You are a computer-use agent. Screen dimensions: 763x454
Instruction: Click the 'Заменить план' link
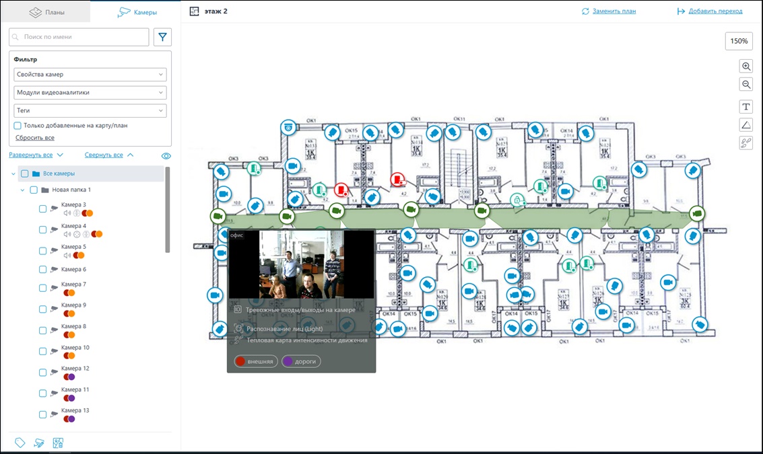[x=608, y=11]
